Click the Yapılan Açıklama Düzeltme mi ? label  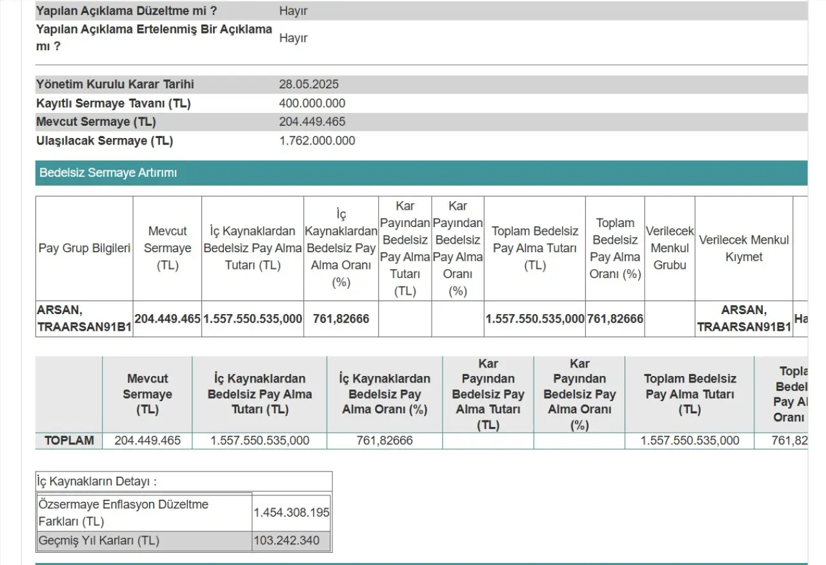(x=126, y=11)
